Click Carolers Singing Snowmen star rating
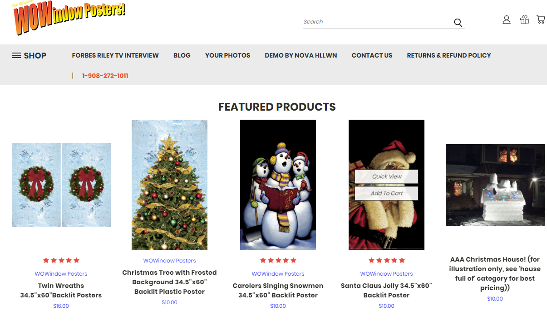The width and height of the screenshot is (547, 321). [x=278, y=260]
